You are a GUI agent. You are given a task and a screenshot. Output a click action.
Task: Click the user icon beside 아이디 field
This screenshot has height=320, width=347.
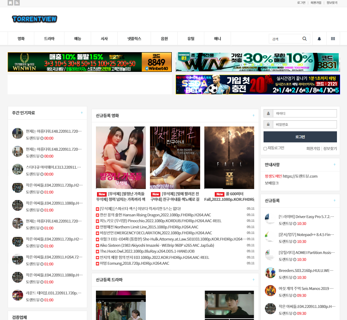click(268, 113)
